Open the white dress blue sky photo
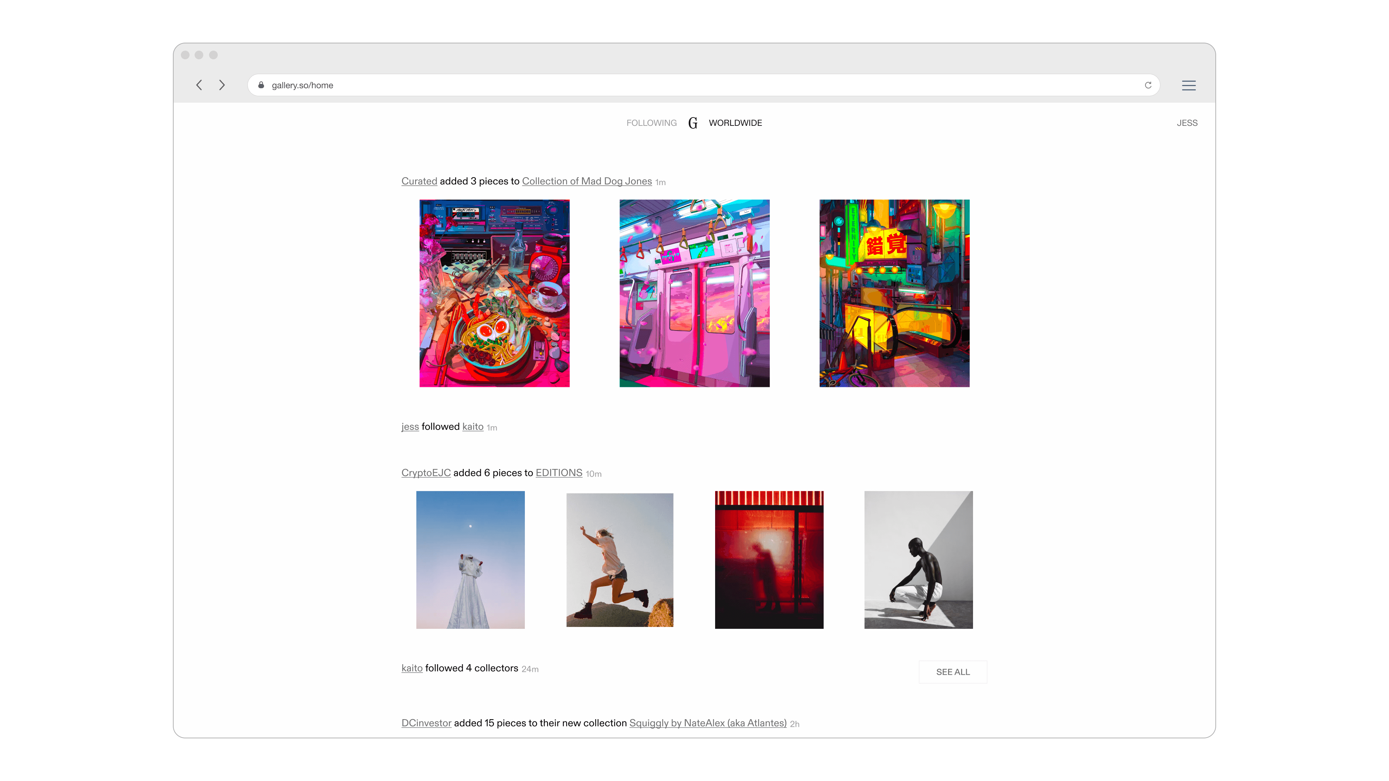 470,559
